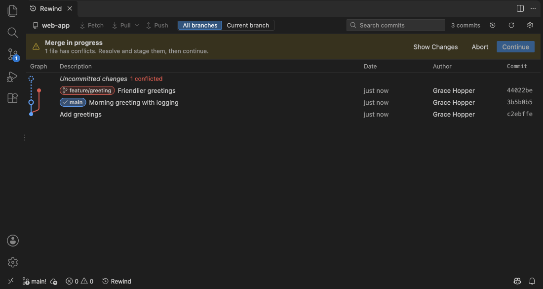Click the commit hash 44022be
This screenshot has height=289, width=543.
click(520, 90)
